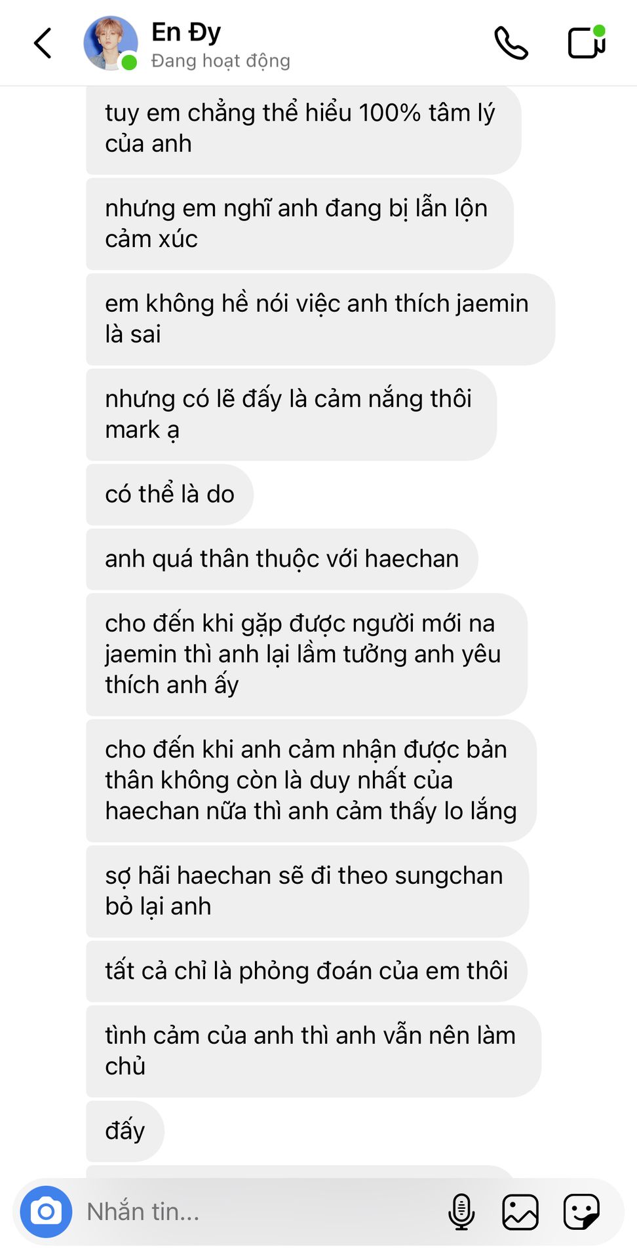
Task: Open the sticker picker icon
Action: click(x=581, y=1211)
